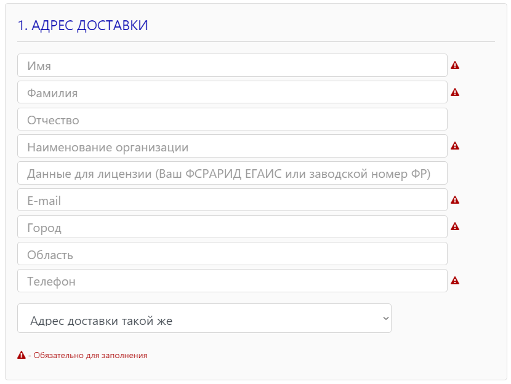Click warning icon next to Наименование организации
The height and width of the screenshot is (384, 511).
coord(455,146)
